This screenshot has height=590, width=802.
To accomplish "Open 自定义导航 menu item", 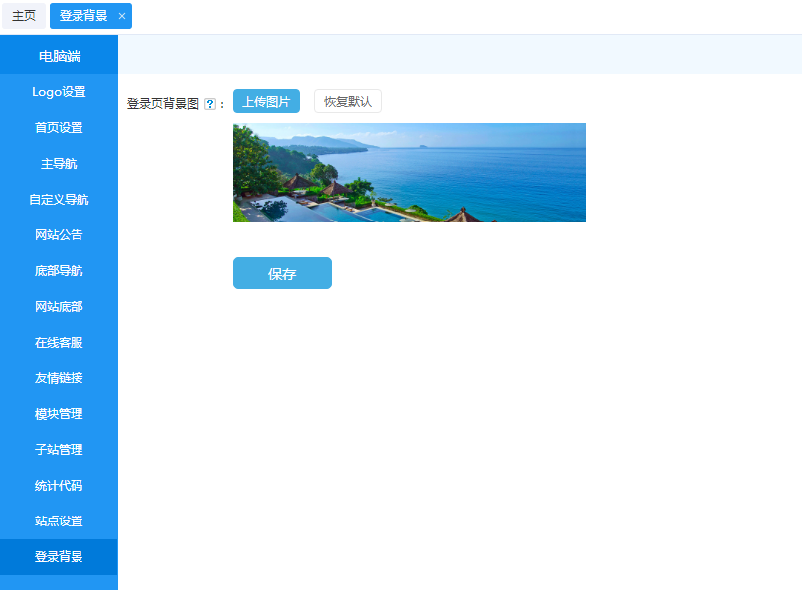I will coord(59,200).
